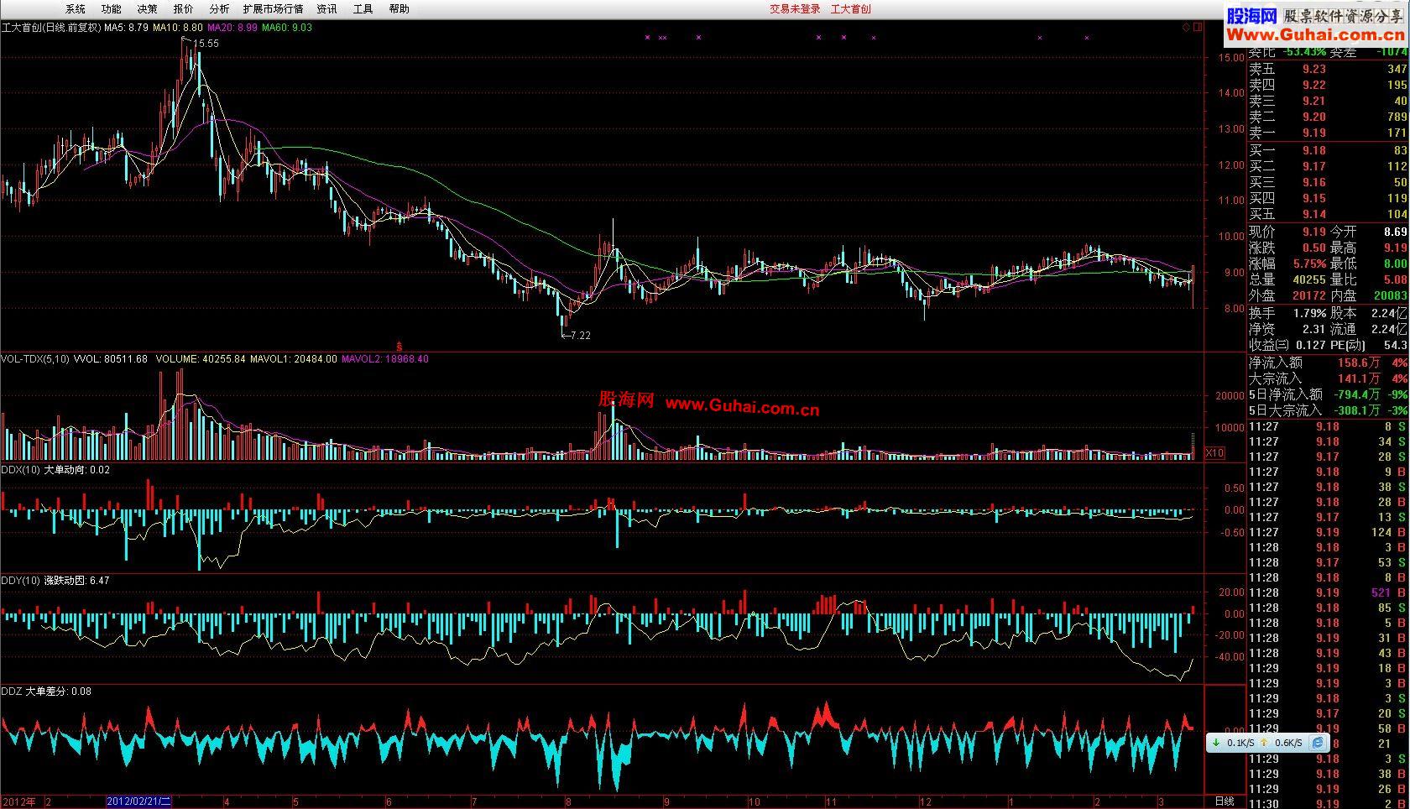Open the 资讯 menu

(327, 9)
